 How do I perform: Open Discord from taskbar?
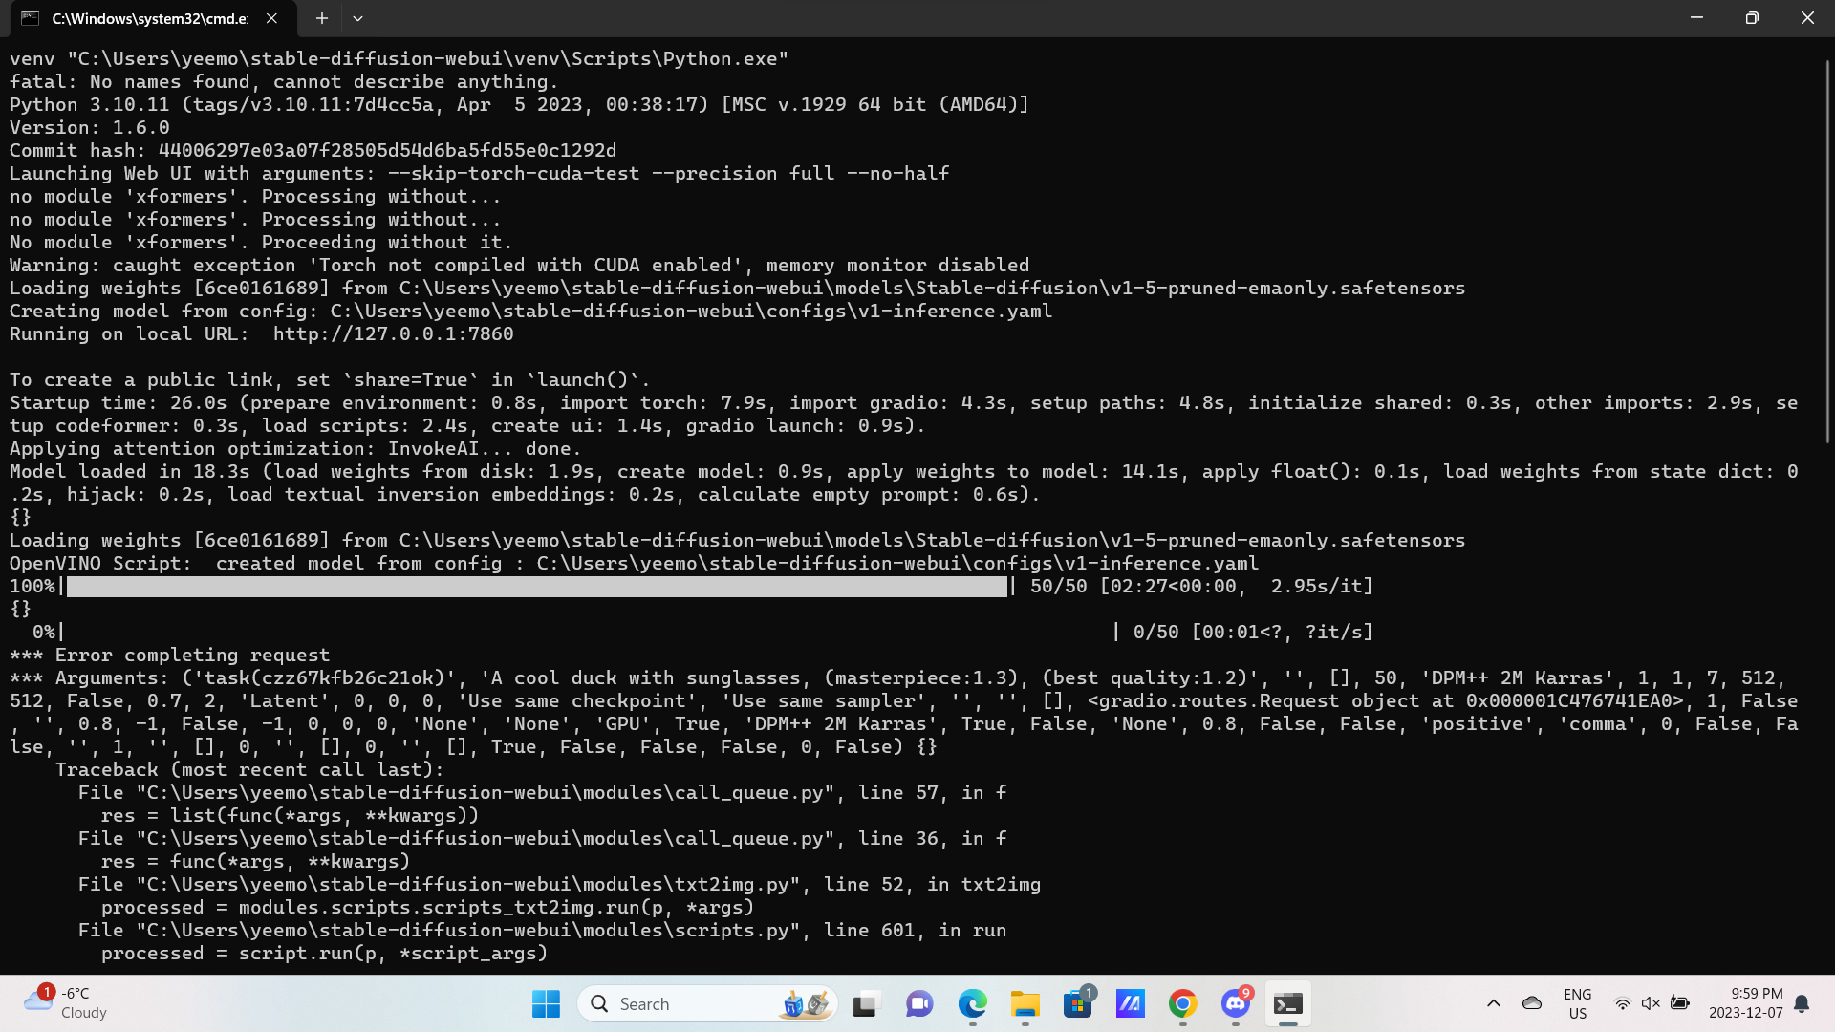[1235, 1004]
